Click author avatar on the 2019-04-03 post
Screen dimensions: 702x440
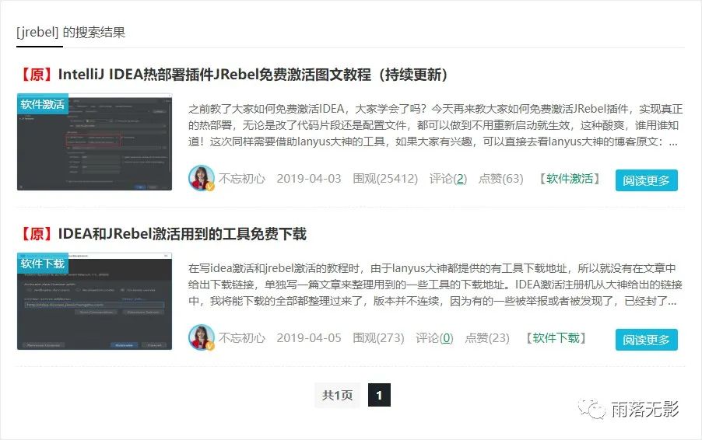(201, 178)
